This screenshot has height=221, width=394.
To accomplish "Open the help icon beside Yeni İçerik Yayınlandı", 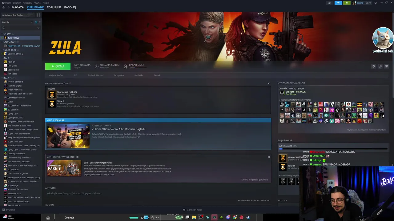I will click(x=77, y=157).
